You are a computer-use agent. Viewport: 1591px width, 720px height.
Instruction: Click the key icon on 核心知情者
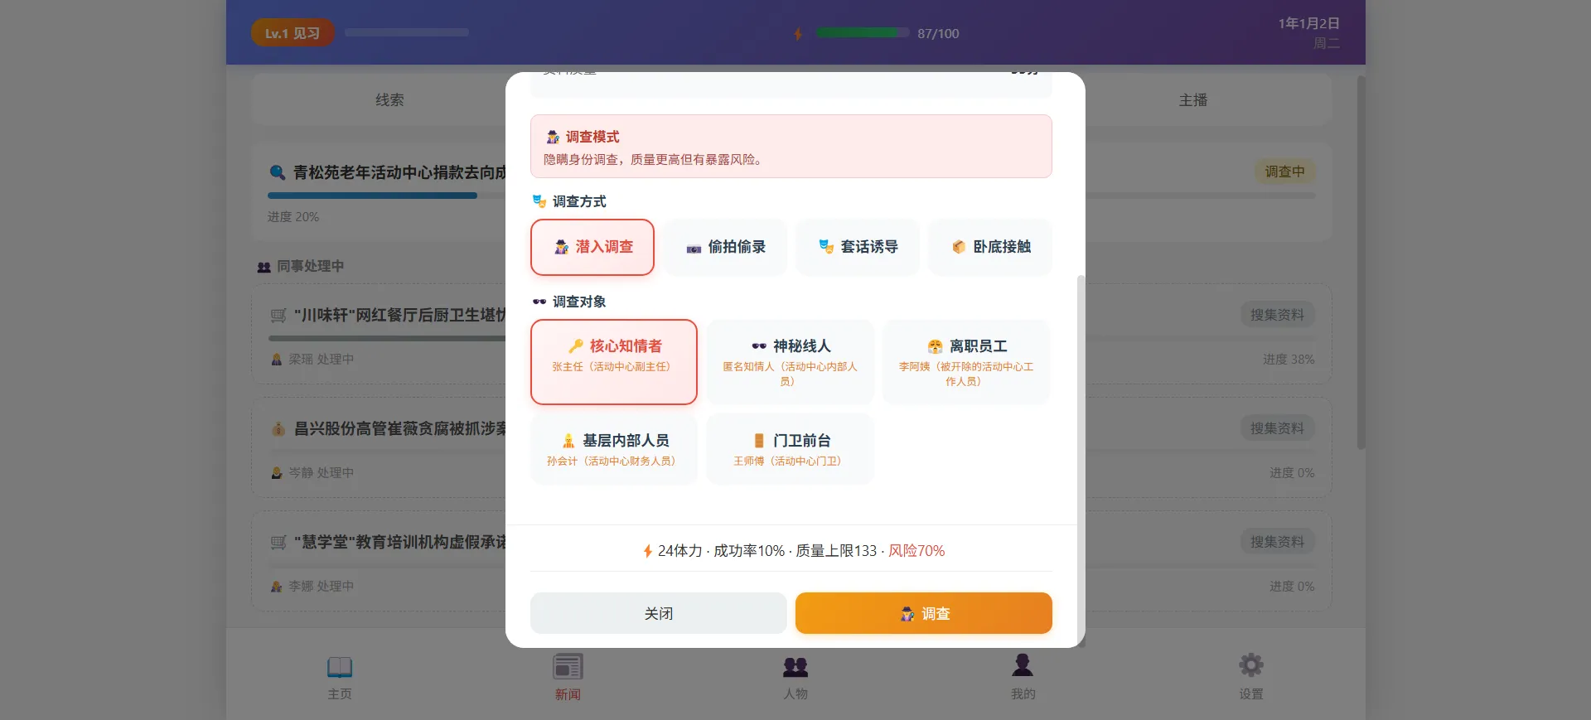click(576, 346)
